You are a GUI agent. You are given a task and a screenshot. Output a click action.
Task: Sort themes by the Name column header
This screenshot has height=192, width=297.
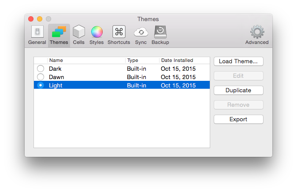coord(86,61)
